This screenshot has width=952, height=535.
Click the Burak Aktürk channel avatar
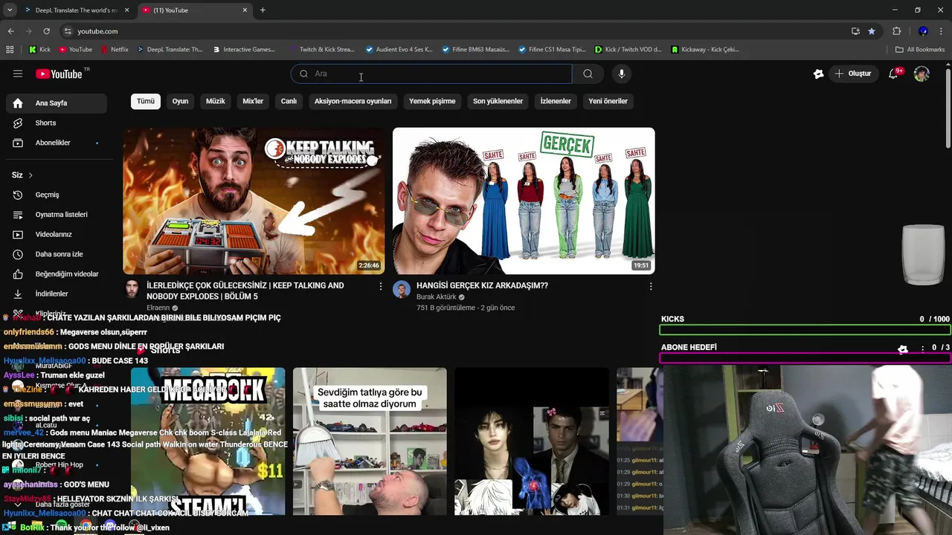(x=402, y=290)
